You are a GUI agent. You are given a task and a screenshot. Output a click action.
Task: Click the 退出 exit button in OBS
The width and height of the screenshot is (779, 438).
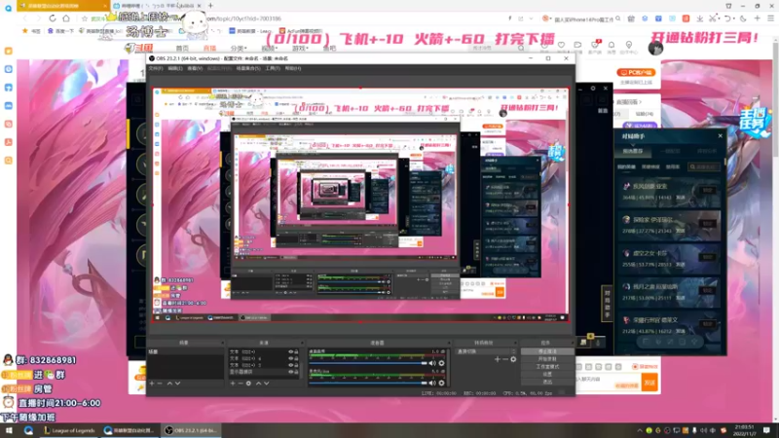[x=547, y=382]
